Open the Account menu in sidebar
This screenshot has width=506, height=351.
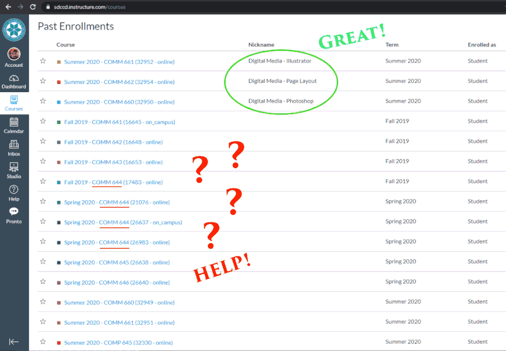tap(14, 58)
